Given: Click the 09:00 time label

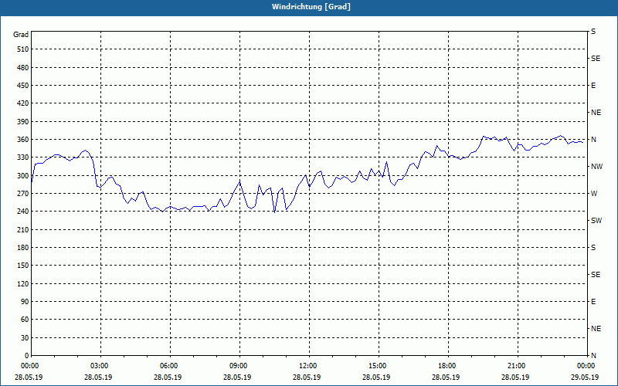Looking at the screenshot, I should 237,366.
